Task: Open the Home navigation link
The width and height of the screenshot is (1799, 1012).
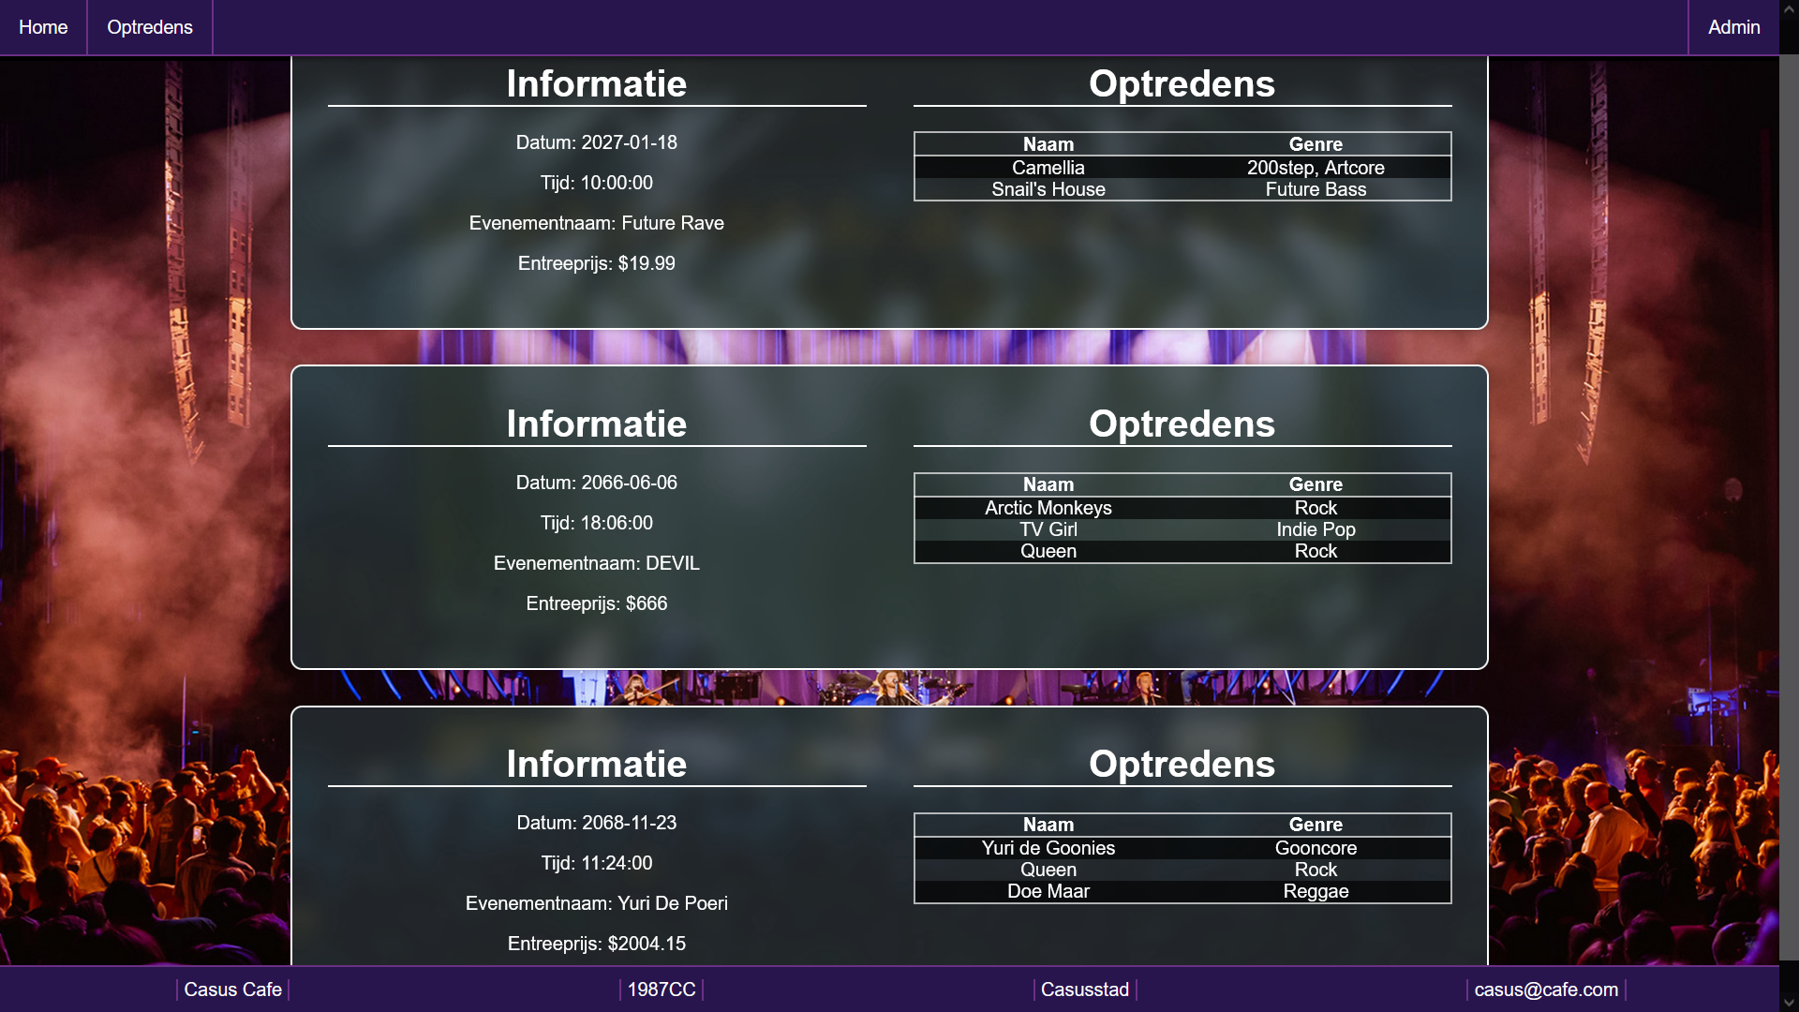Action: [x=43, y=27]
